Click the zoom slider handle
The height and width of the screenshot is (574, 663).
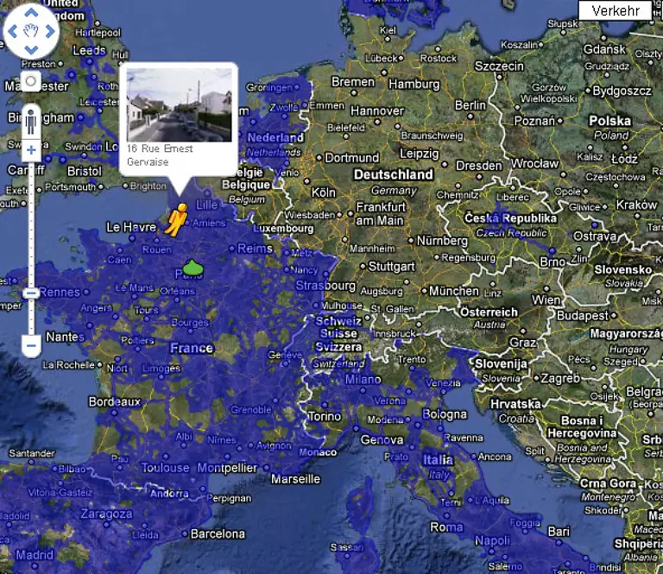tap(30, 293)
